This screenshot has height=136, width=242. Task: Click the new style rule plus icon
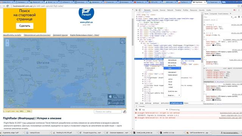point(232,17)
